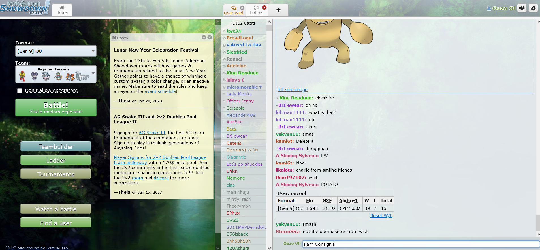Select user lalaya in the user list
Screen dimensions: 540x250
tap(244, 80)
